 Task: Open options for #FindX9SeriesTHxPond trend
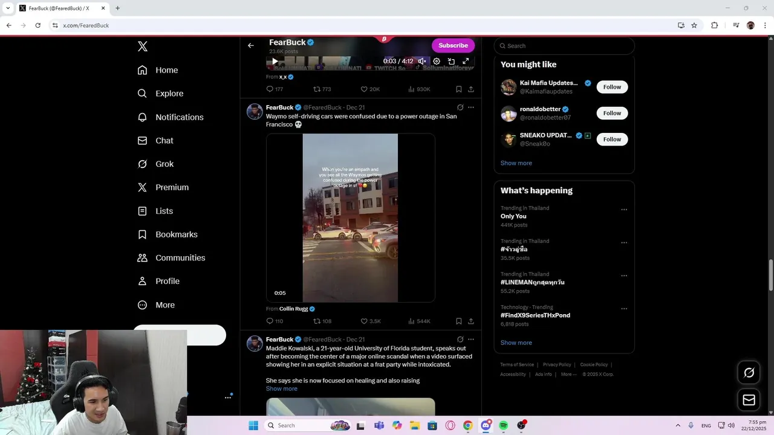[x=624, y=309]
